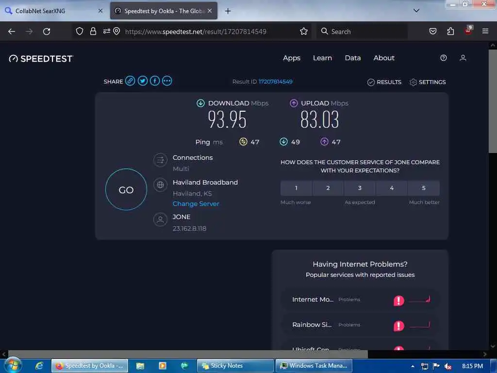Click the idle ping latency icon
This screenshot has width=497, height=373.
click(243, 141)
